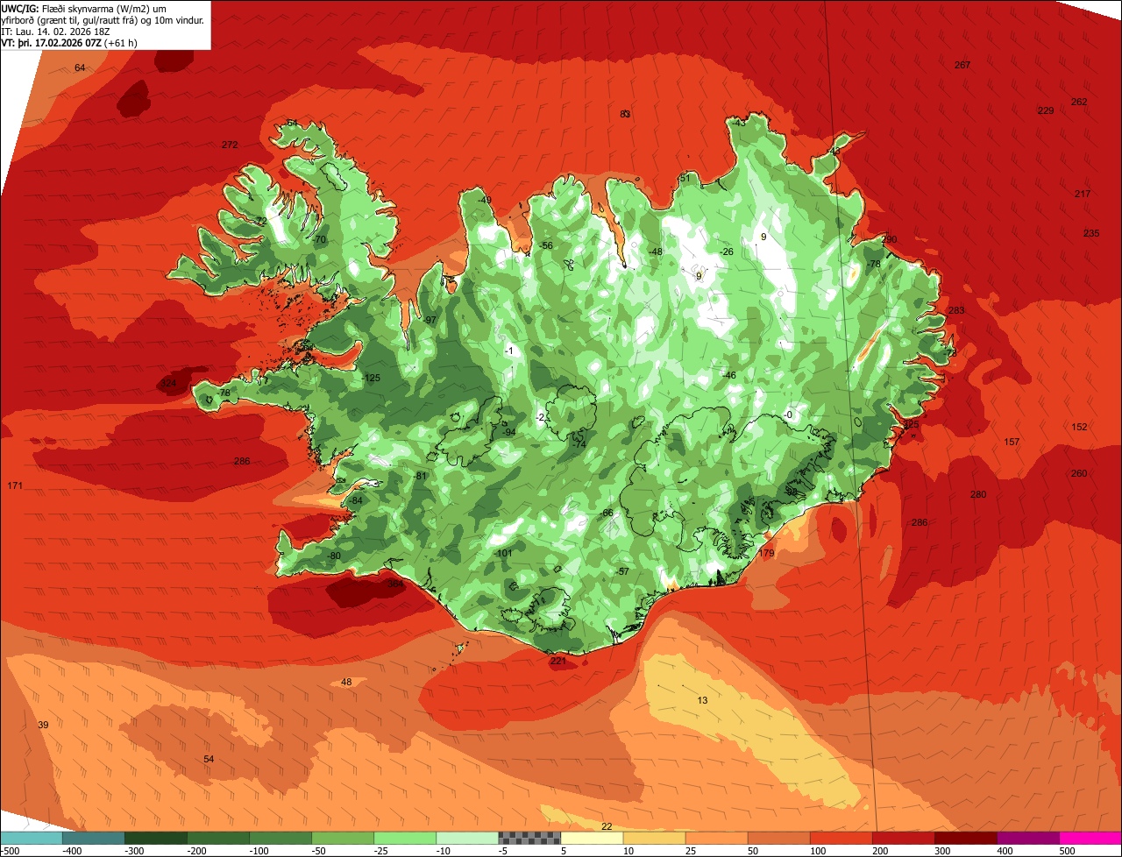Click the flux value 217 east of Iceland
Image resolution: width=1122 pixels, height=857 pixels.
pos(1083,194)
